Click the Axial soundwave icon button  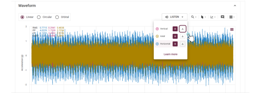pyautogui.click(x=175, y=36)
